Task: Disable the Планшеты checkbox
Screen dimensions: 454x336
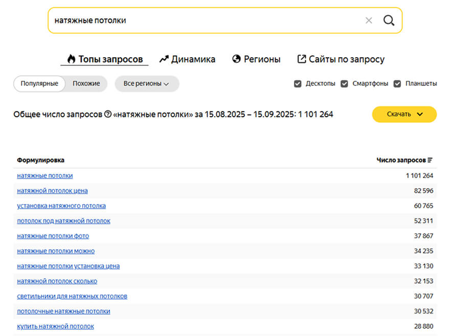Action: [397, 84]
